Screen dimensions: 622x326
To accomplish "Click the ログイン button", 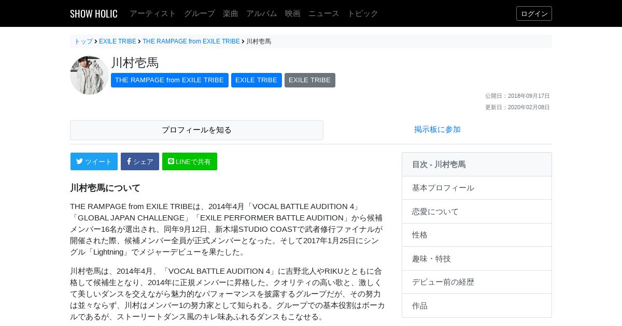I will [x=534, y=13].
